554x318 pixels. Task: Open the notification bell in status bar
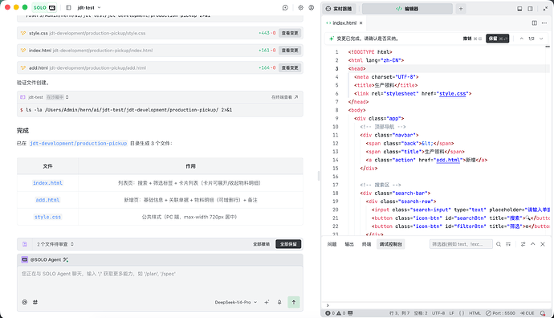[543, 313]
